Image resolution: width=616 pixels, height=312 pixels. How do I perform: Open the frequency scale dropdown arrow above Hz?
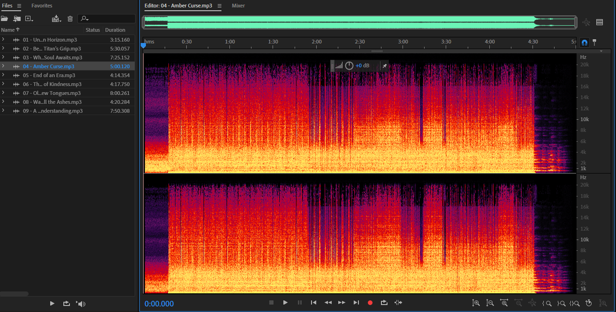[601, 51]
